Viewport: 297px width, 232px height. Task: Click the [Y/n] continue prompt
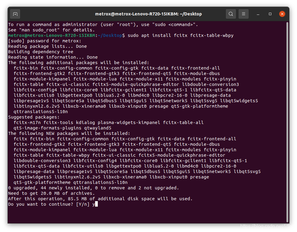(x=83, y=204)
